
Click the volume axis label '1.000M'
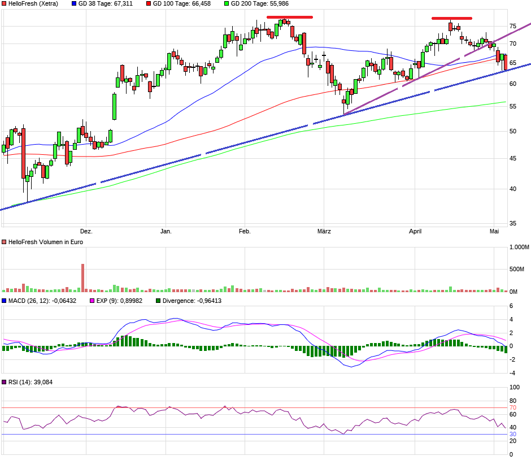[x=519, y=248]
